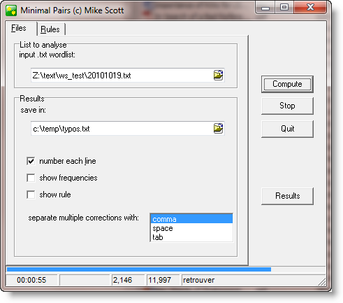The image size is (343, 303).
Task: Click the 2,146 count in status bar
Action: (122, 280)
